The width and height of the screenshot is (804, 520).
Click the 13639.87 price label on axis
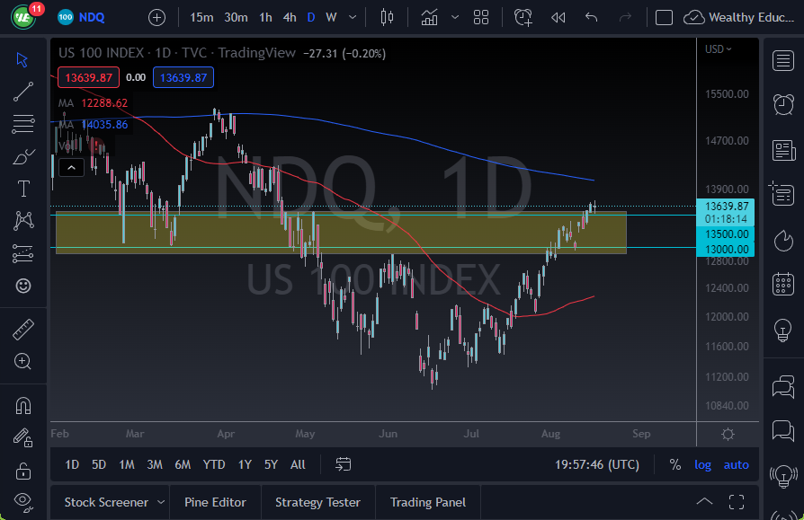tap(725, 206)
